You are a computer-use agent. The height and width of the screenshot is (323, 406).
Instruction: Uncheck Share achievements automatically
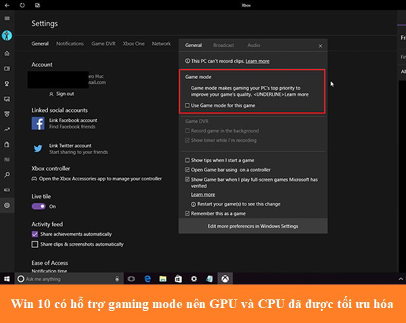click(35, 234)
